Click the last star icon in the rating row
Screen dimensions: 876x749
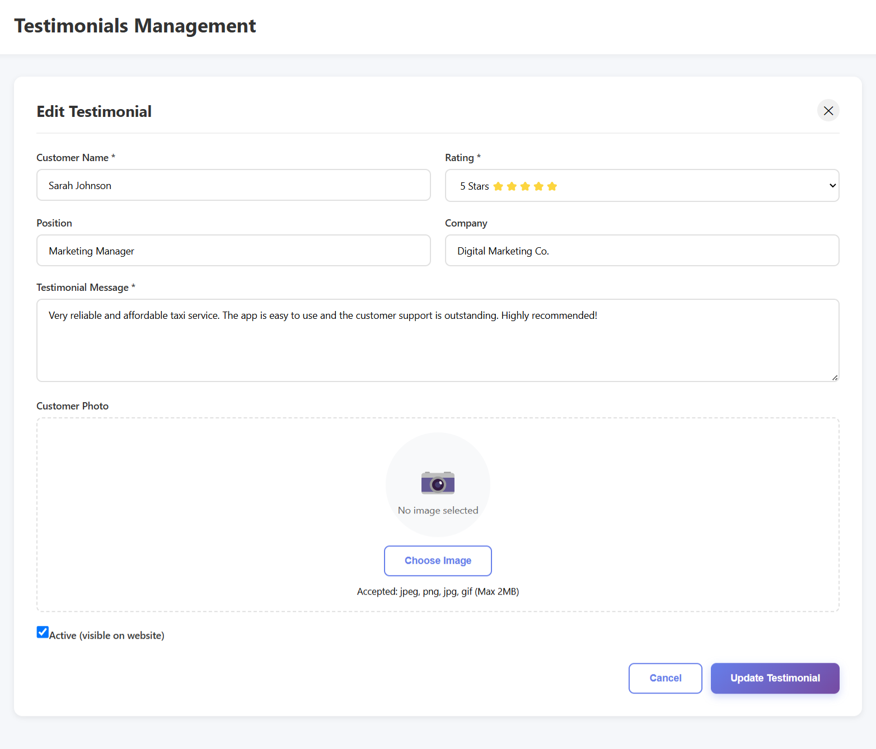pos(552,186)
